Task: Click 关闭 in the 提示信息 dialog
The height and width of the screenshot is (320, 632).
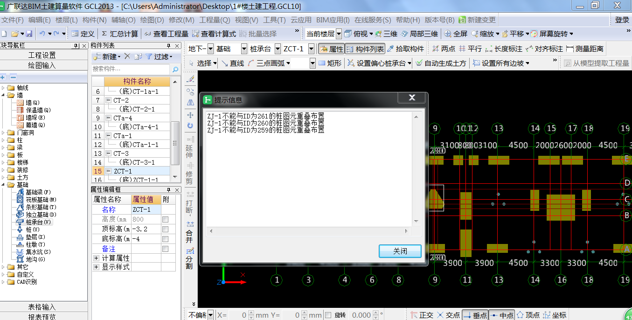Action: [400, 251]
